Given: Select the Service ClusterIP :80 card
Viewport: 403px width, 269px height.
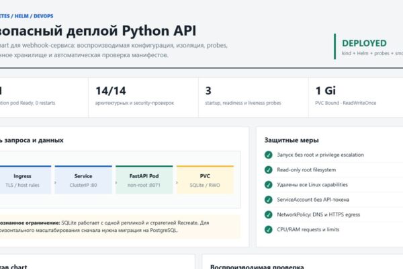Looking at the screenshot, I should tap(83, 180).
